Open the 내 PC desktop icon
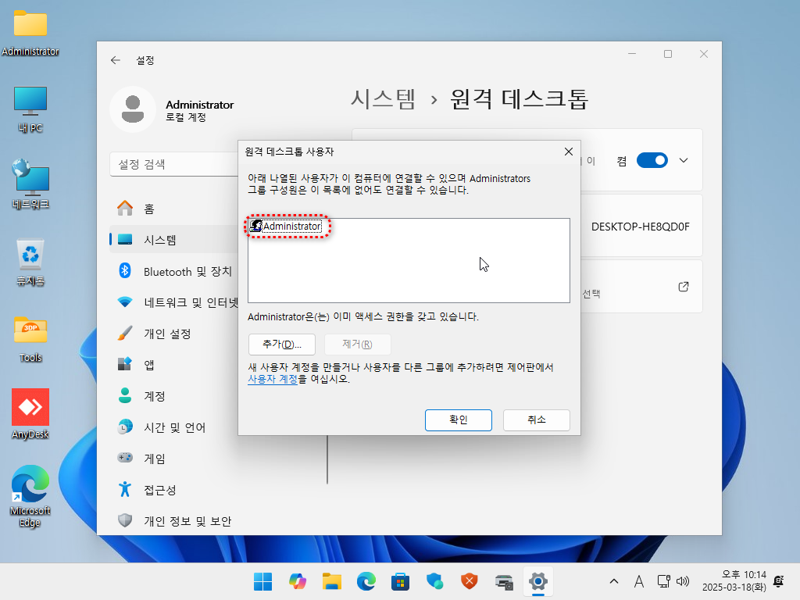The height and width of the screenshot is (600, 800). (30, 109)
